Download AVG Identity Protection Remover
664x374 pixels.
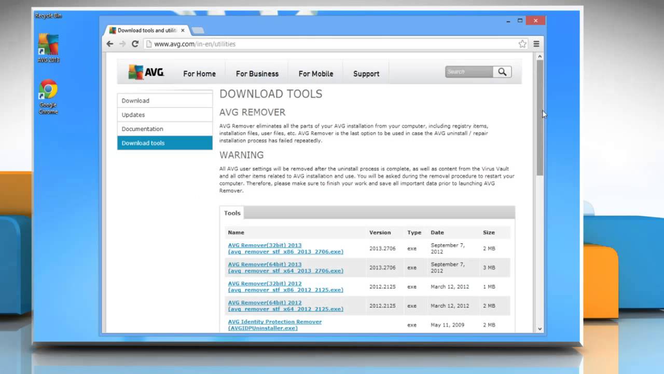point(275,325)
